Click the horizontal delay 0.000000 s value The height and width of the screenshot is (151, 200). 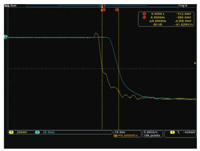(x=129, y=135)
